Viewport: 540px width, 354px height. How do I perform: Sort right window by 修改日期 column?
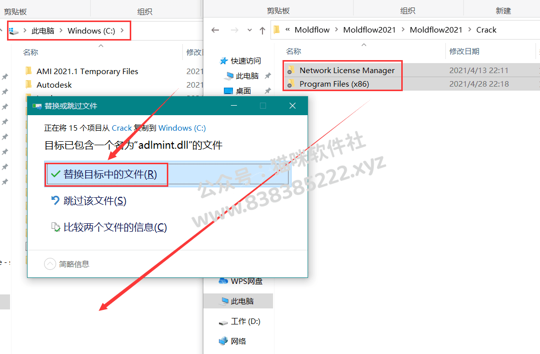(x=464, y=51)
